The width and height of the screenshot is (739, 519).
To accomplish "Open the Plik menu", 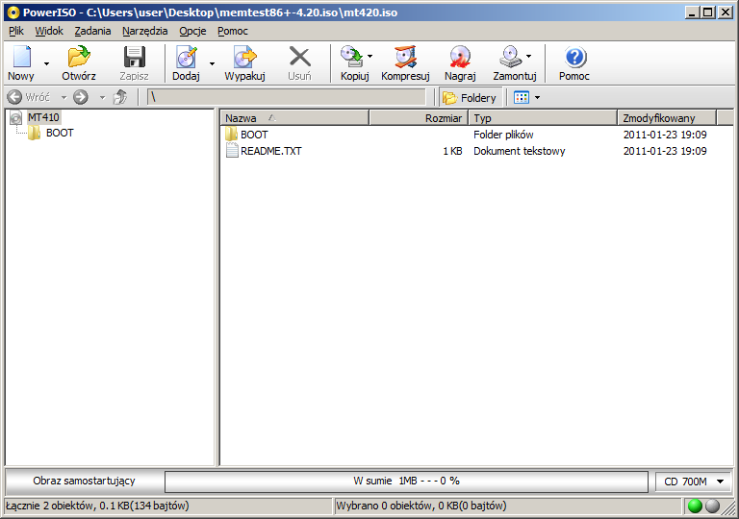I will pyautogui.click(x=16, y=31).
